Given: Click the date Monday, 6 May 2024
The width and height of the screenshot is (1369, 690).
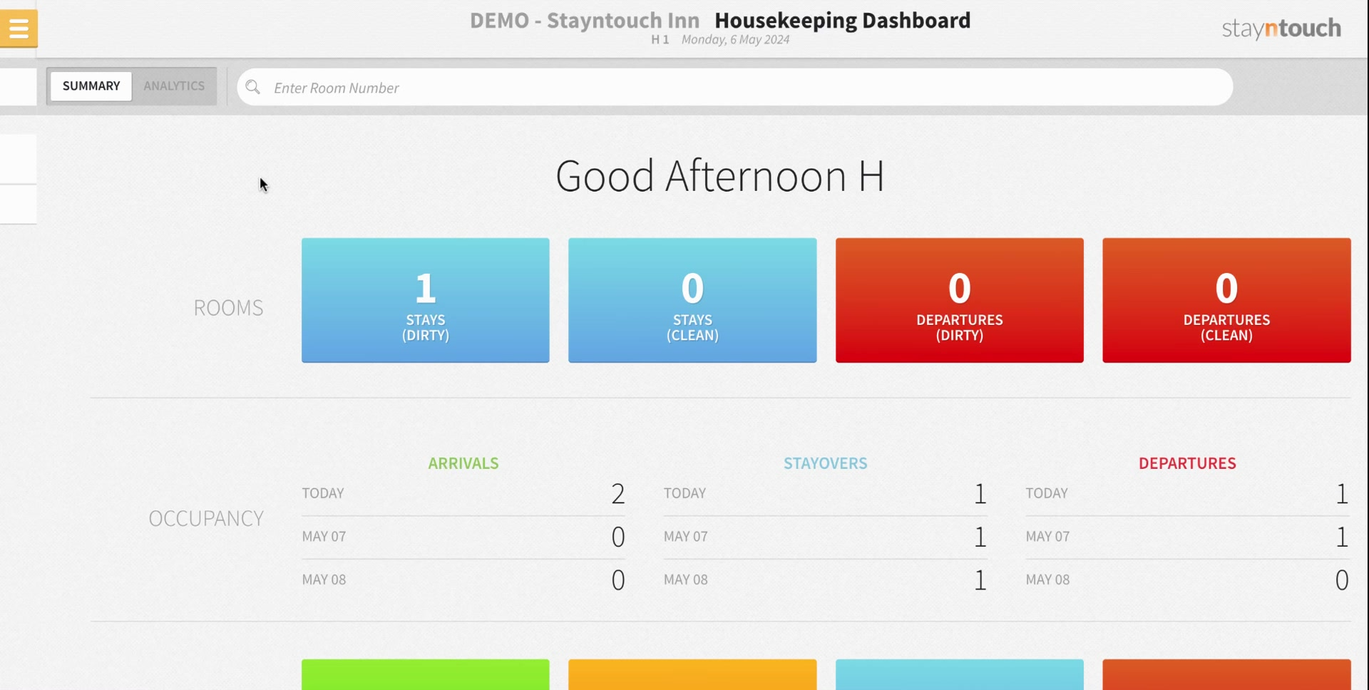Looking at the screenshot, I should [x=735, y=40].
